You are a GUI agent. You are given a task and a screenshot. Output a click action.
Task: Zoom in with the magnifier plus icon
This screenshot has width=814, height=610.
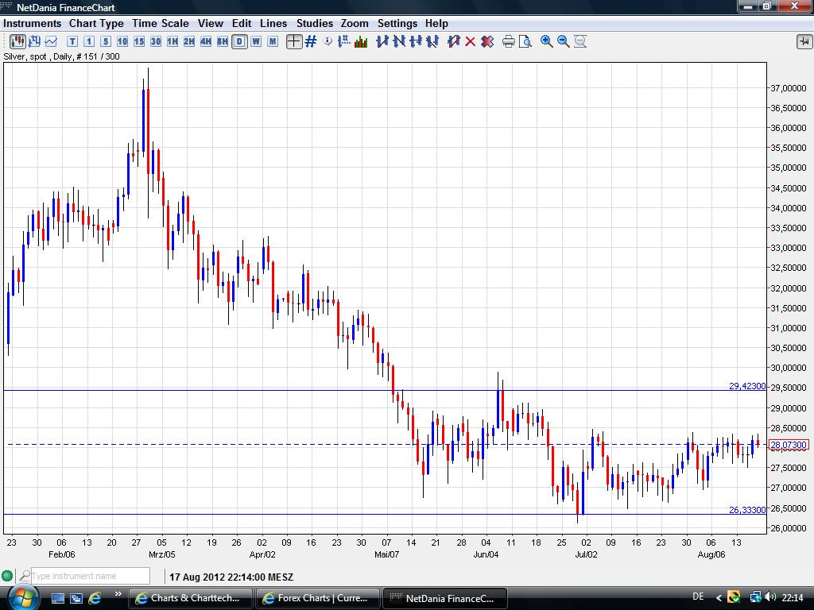547,41
